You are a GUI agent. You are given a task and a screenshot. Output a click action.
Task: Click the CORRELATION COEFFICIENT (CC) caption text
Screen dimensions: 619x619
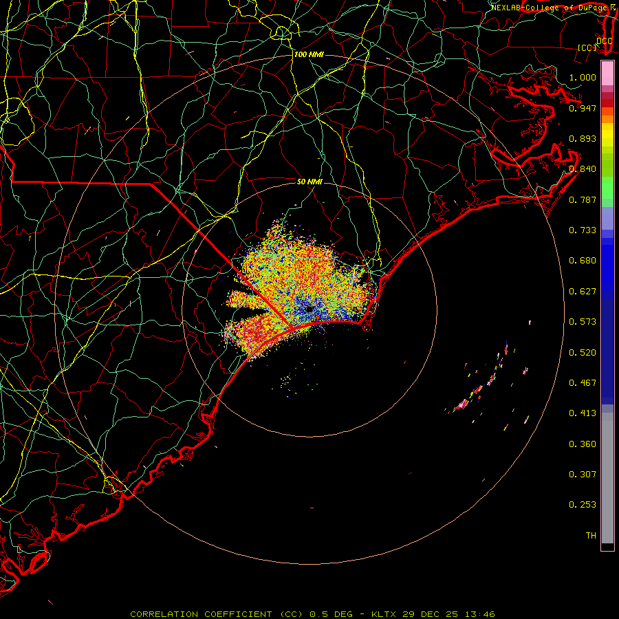coord(217,614)
